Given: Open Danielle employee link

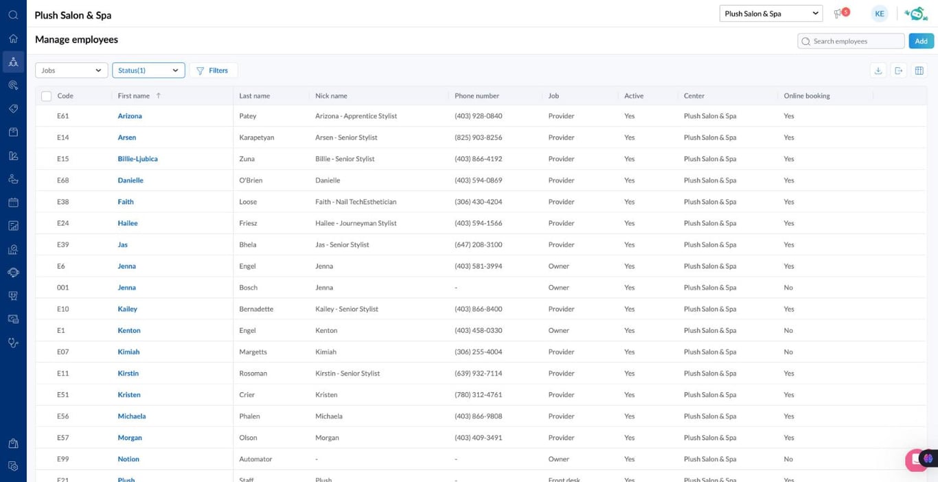Looking at the screenshot, I should tap(130, 181).
